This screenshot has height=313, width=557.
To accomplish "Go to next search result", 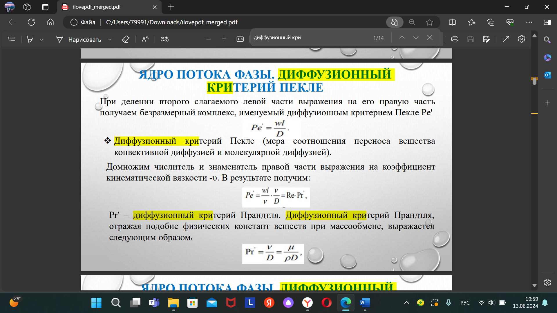I will [x=416, y=38].
